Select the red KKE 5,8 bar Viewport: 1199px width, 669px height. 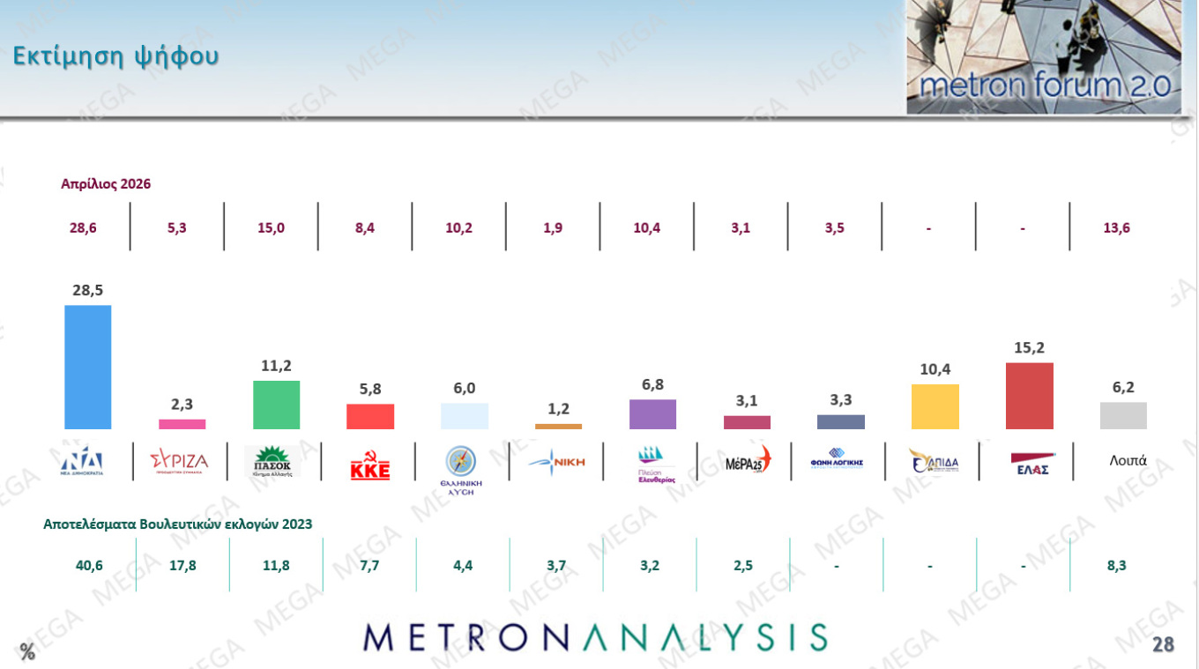click(370, 417)
